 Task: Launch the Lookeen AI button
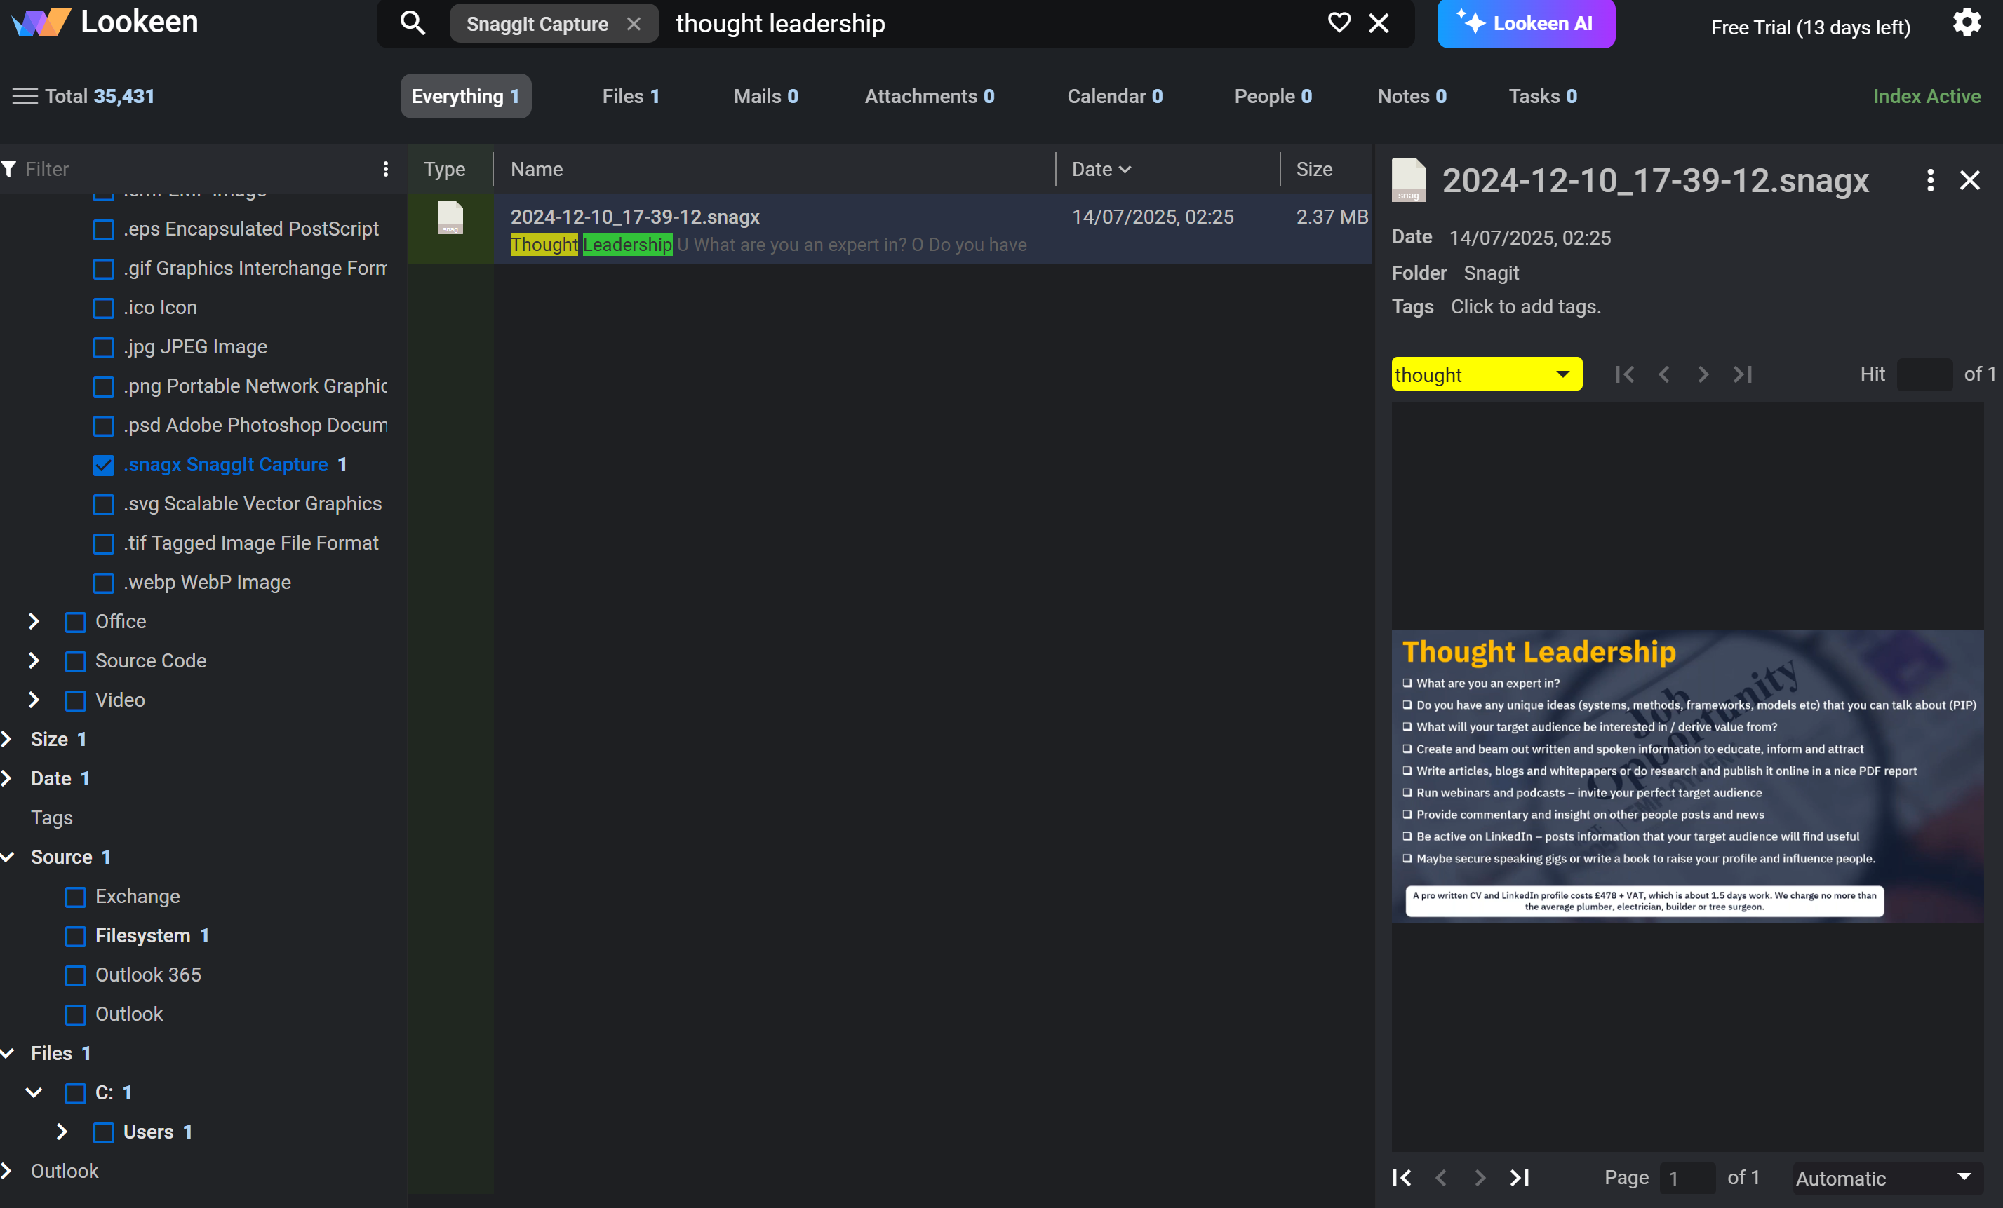(1525, 24)
